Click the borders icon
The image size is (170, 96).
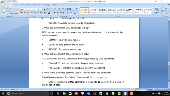point(75,13)
